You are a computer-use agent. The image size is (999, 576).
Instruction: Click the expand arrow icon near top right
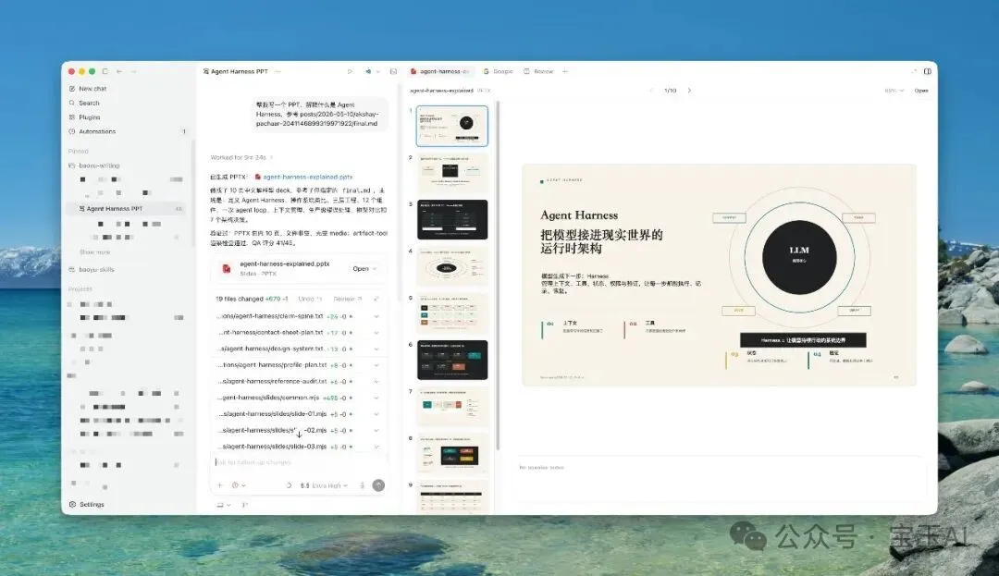[914, 71]
